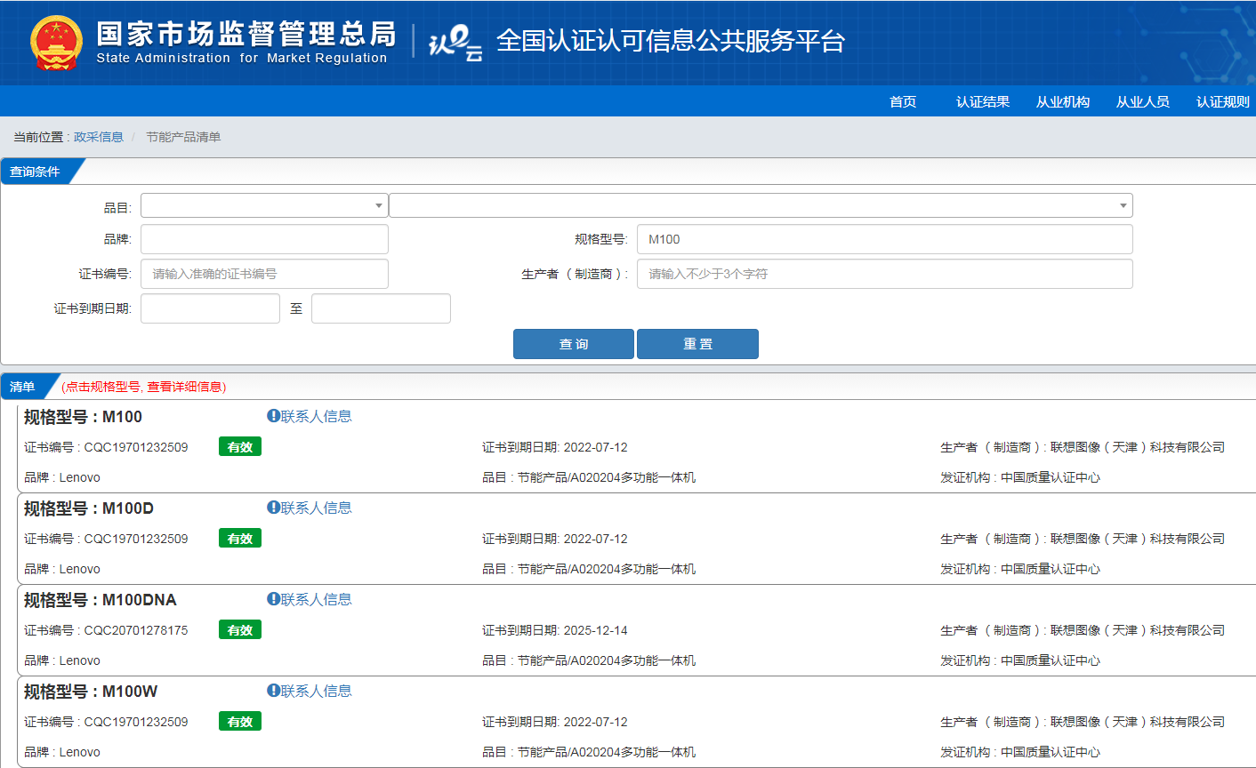Click 有效 status badge in M100W row
Screen dimensions: 1256x768
click(x=240, y=722)
